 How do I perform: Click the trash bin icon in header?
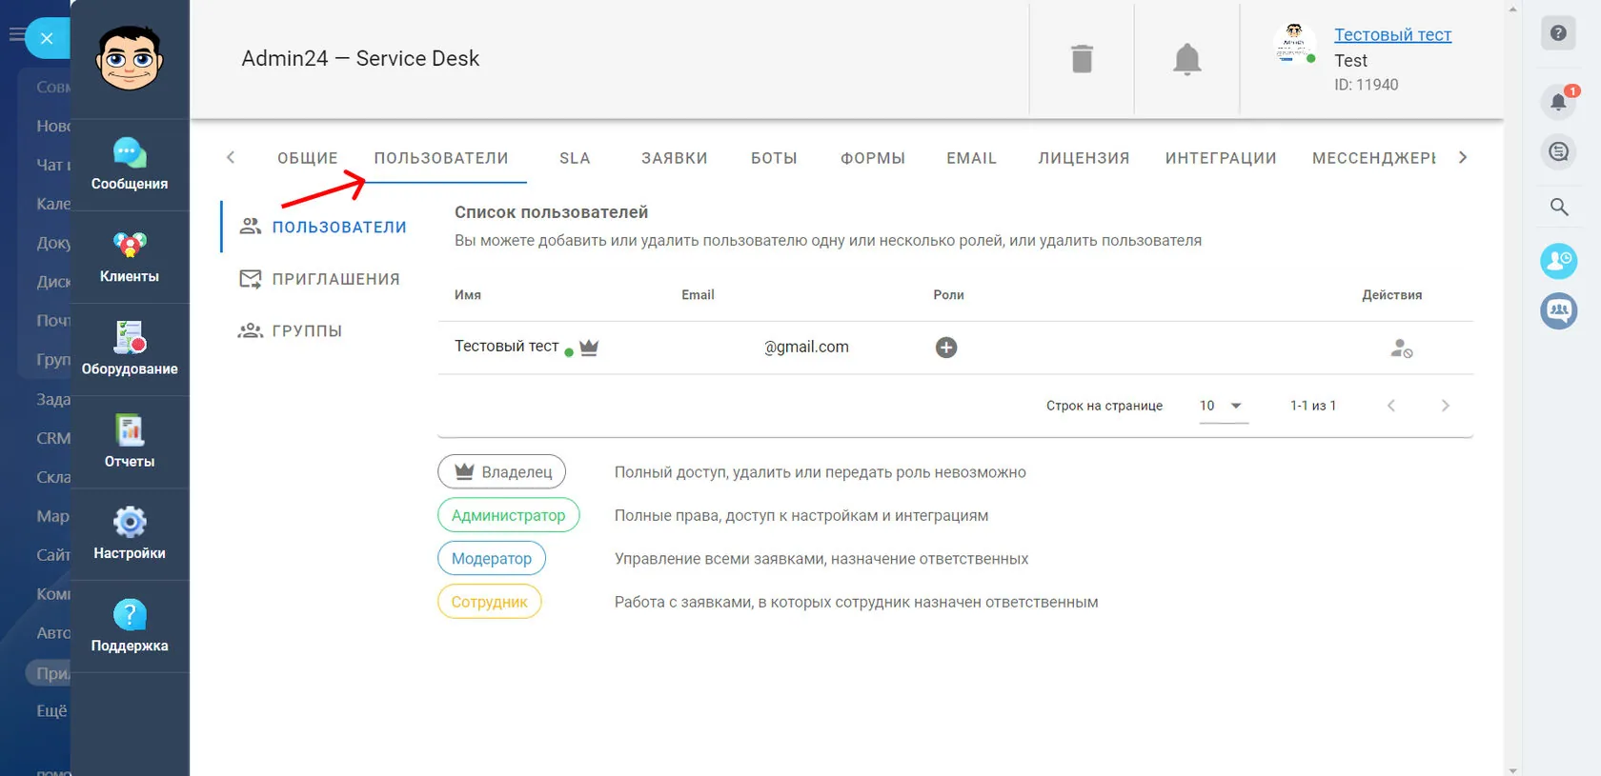pos(1082,59)
